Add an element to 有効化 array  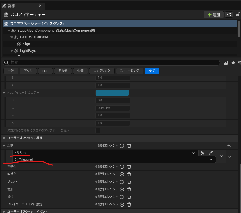tap(122, 167)
